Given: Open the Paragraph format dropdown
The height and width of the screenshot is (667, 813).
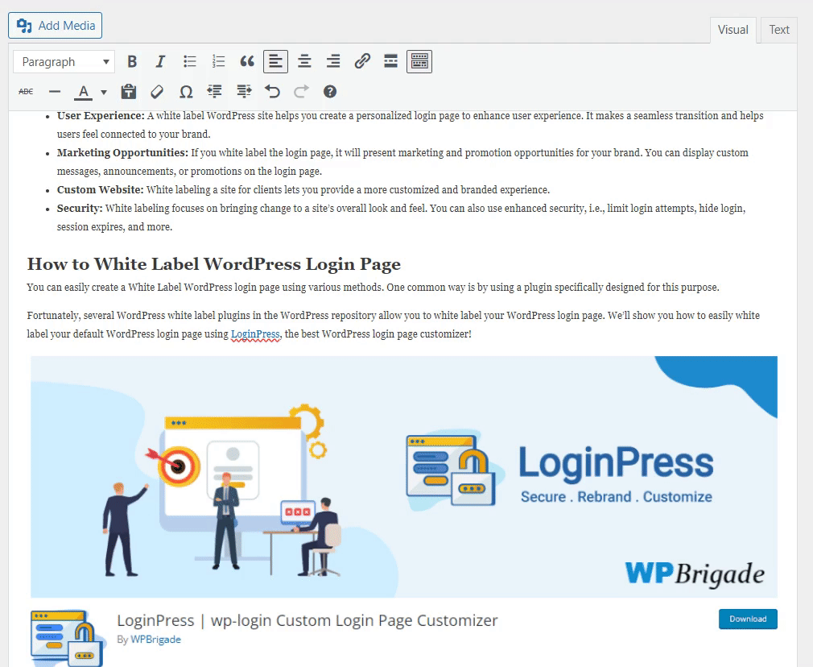Looking at the screenshot, I should (x=64, y=62).
